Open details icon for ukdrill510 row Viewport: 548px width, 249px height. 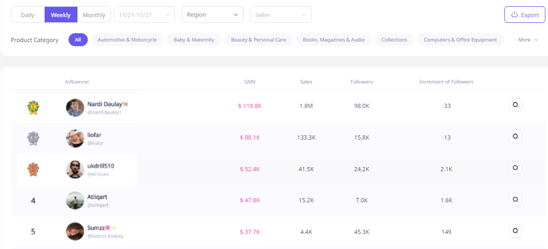(x=515, y=168)
